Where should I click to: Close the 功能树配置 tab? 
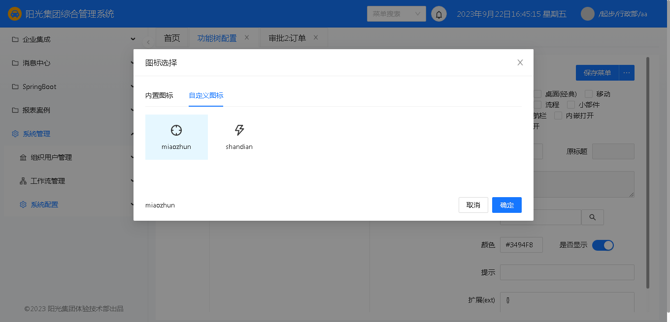click(247, 38)
